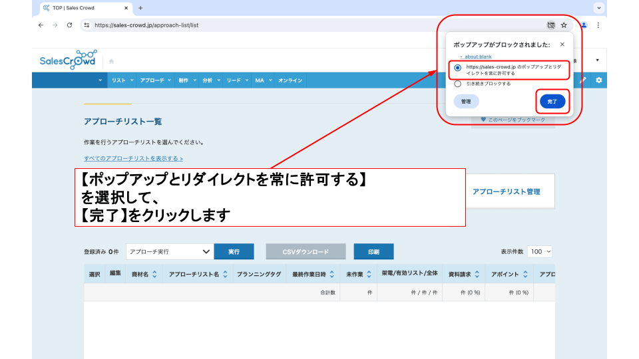
Task: Open the 表示件数 100 dropdown
Action: click(540, 252)
